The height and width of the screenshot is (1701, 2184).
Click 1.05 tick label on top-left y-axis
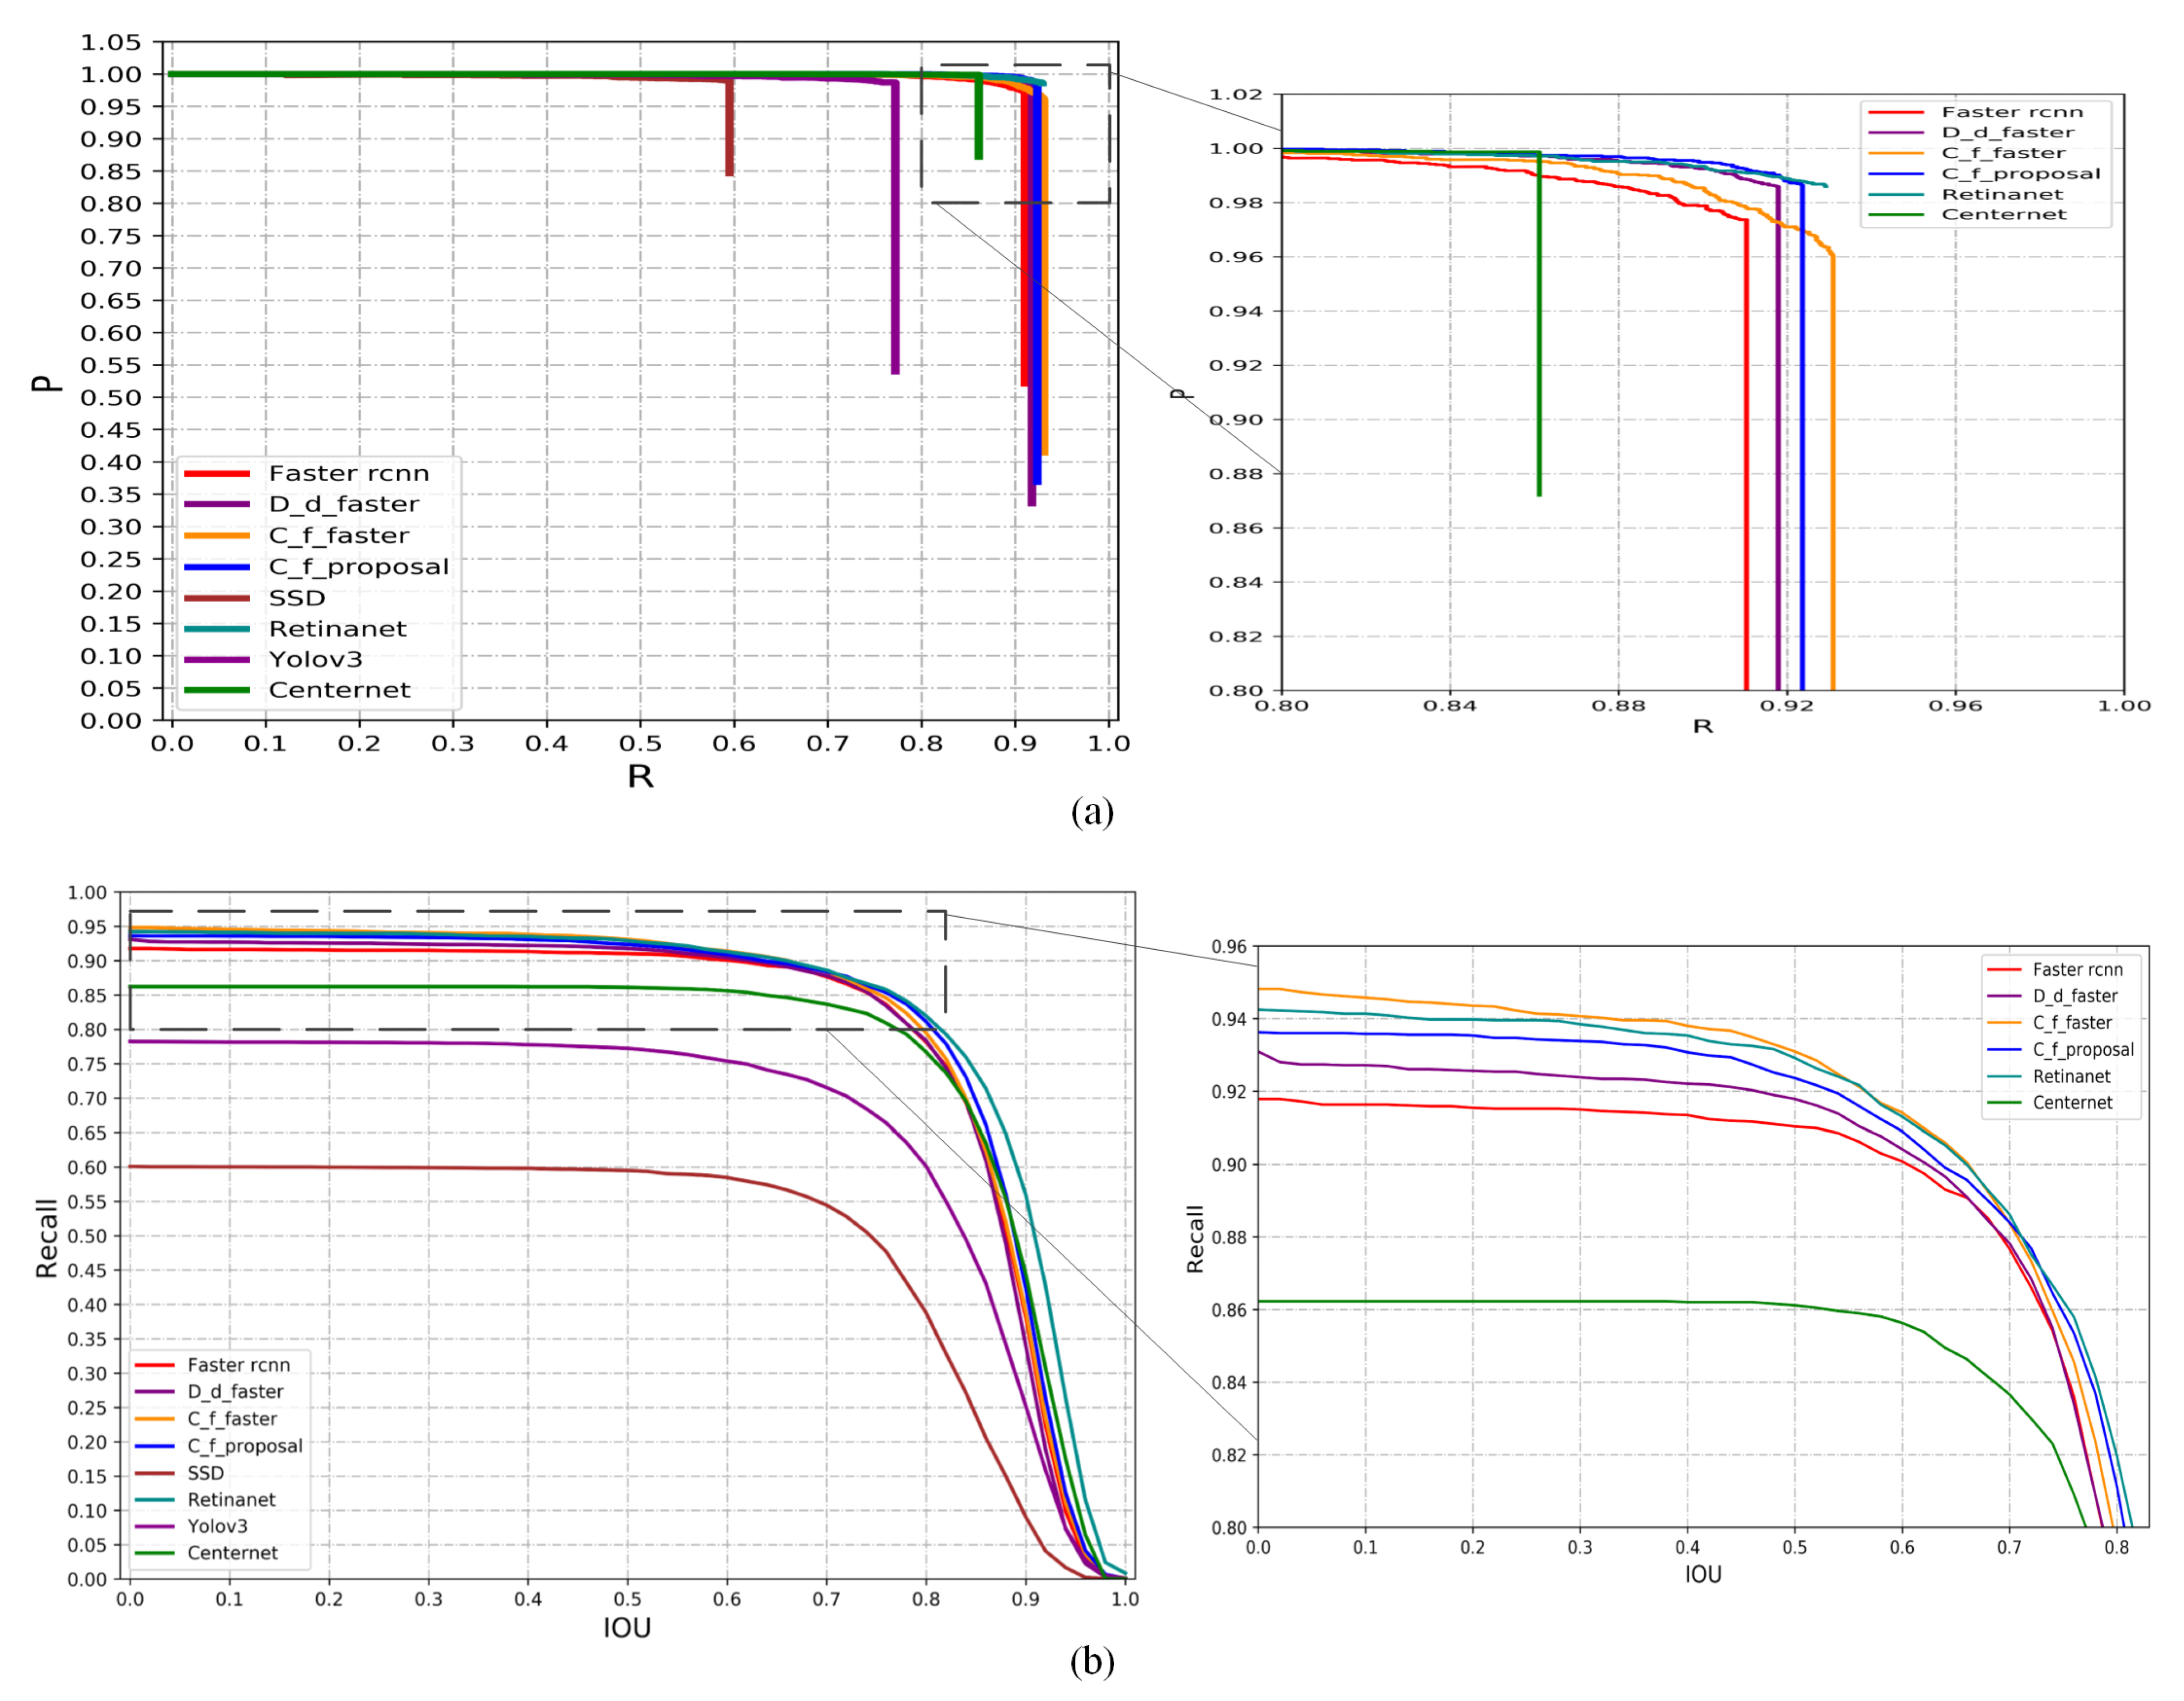click(111, 43)
